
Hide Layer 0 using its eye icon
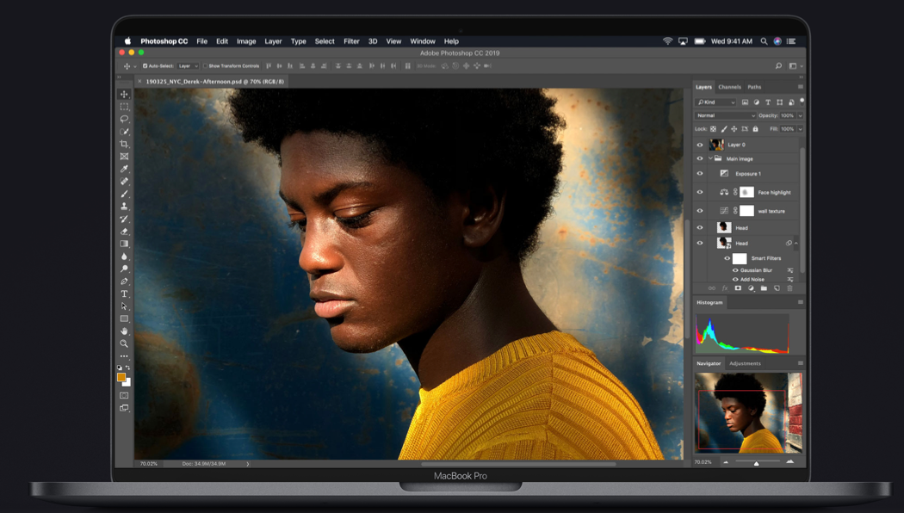(x=700, y=145)
